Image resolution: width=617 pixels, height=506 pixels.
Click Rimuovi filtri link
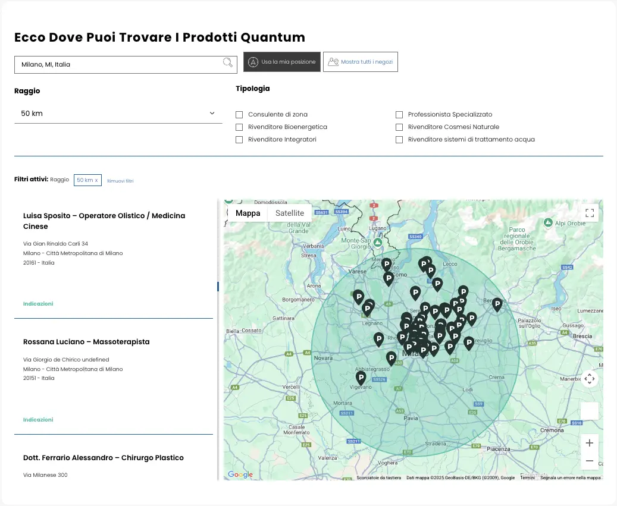120,181
